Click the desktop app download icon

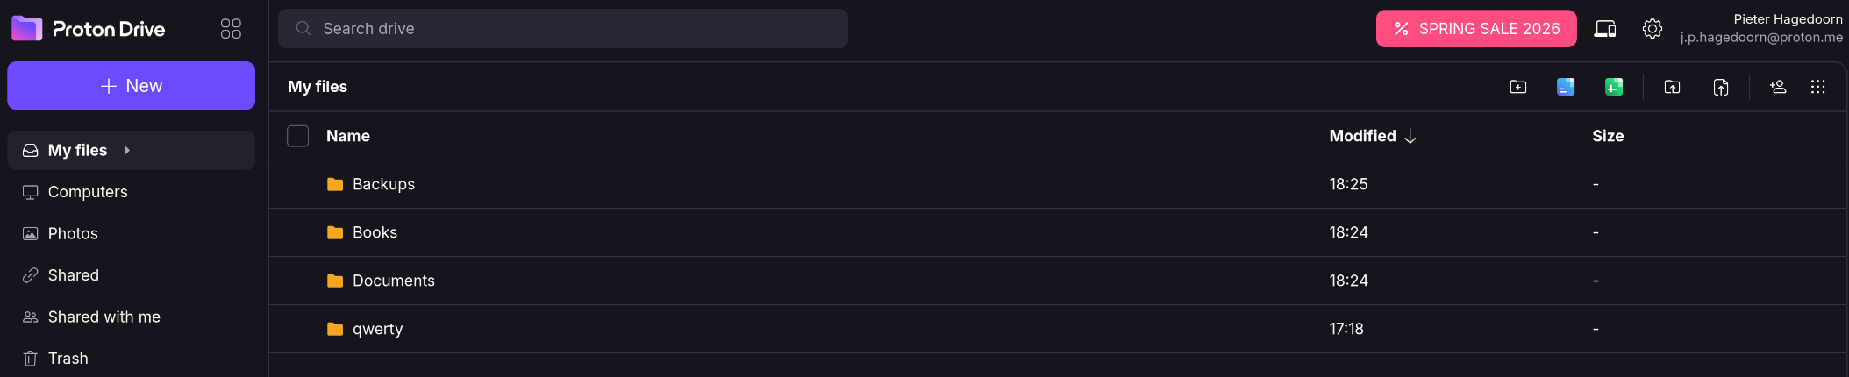(x=1605, y=29)
